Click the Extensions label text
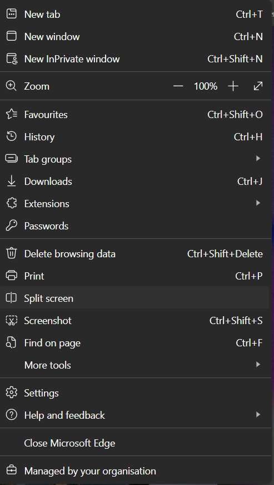This screenshot has height=485, width=274. [47, 204]
